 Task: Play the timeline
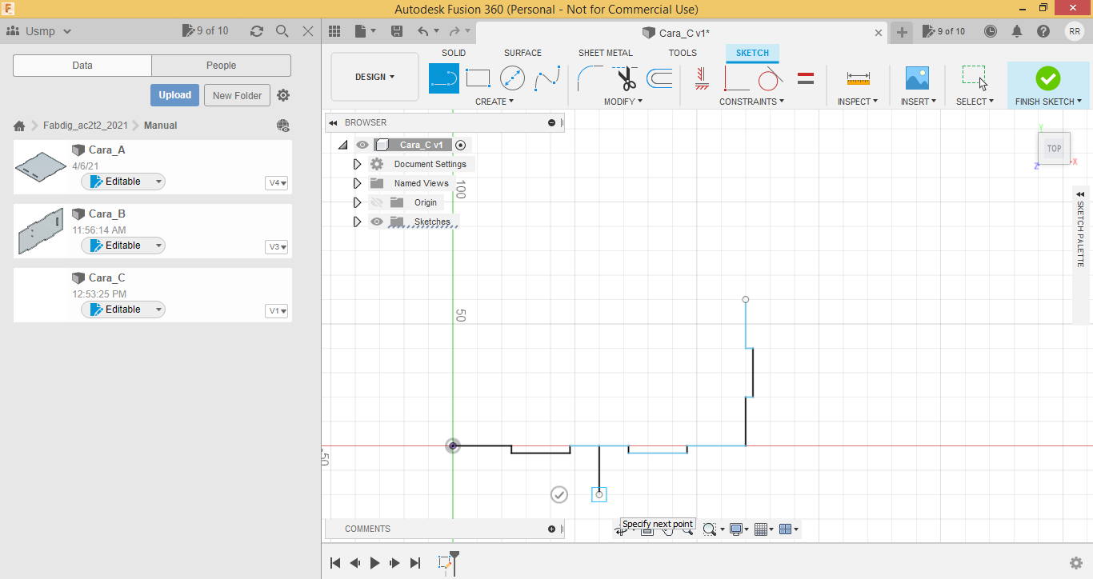pos(374,563)
